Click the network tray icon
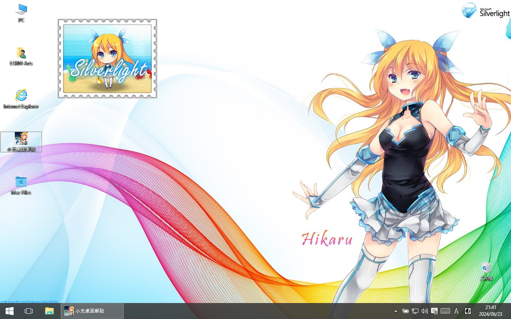The image size is (511, 319). (x=415, y=311)
